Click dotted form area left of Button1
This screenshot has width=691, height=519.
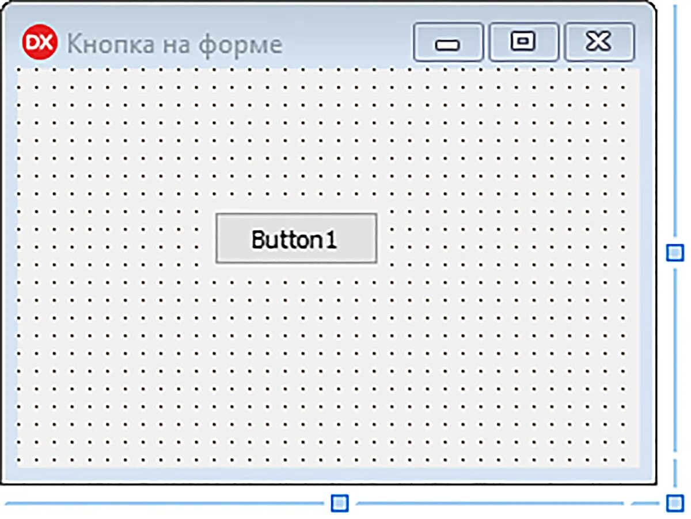115,239
